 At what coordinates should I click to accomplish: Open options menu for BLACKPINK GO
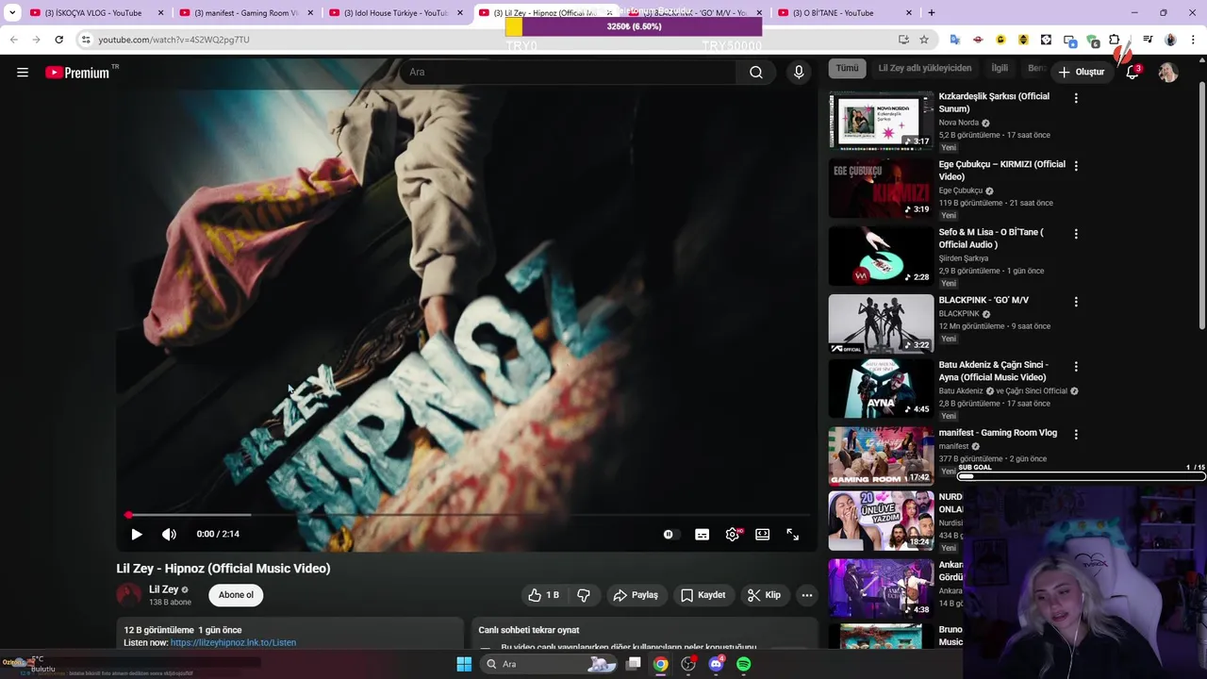[x=1076, y=302]
